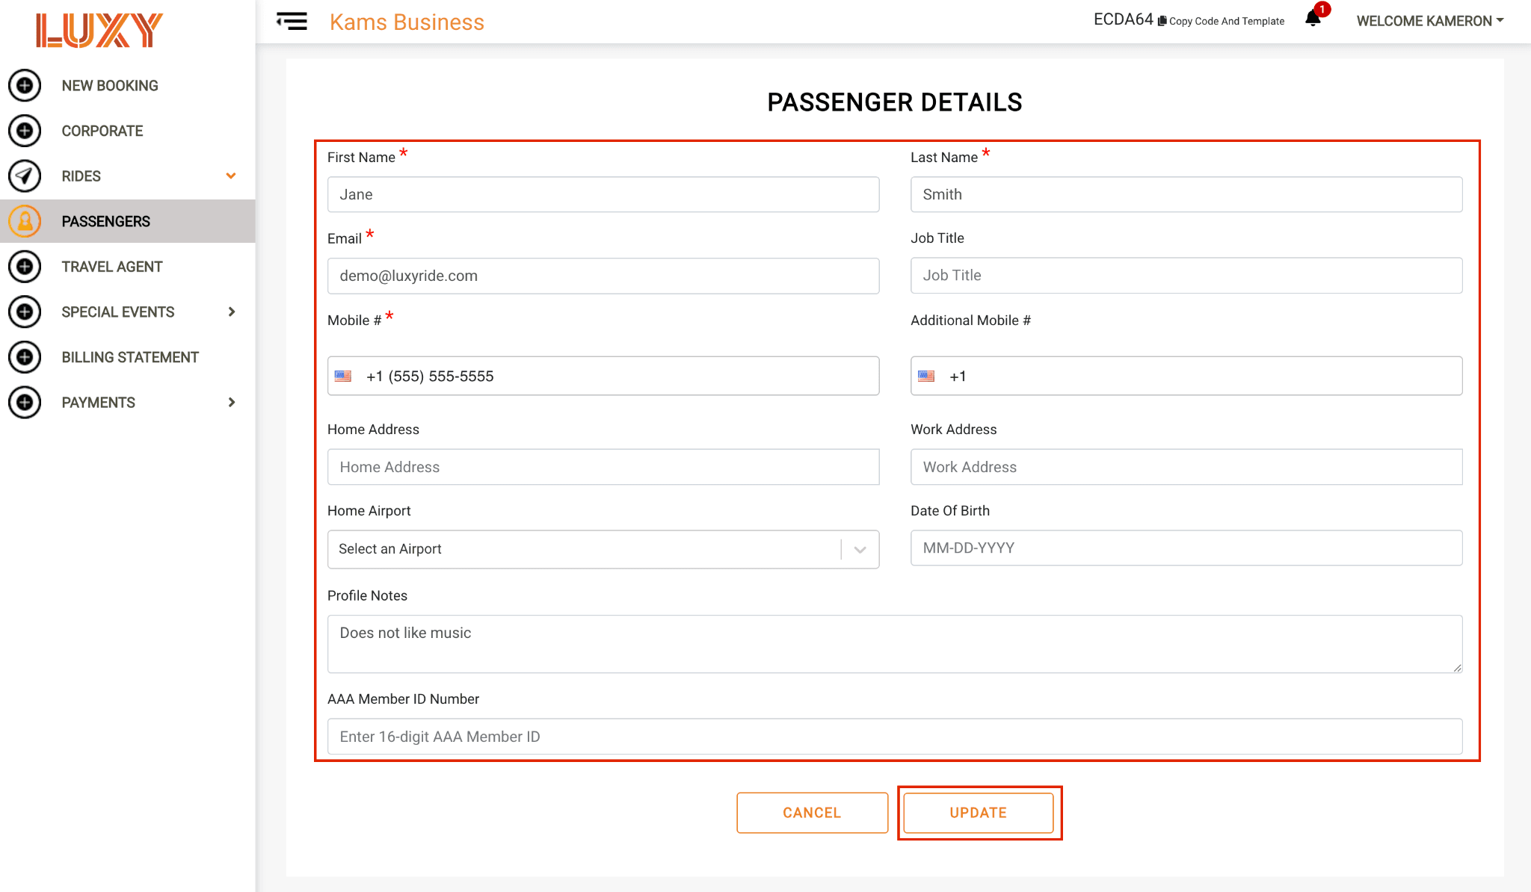Click the Special Events plus icon
This screenshot has height=892, width=1531.
click(x=25, y=312)
